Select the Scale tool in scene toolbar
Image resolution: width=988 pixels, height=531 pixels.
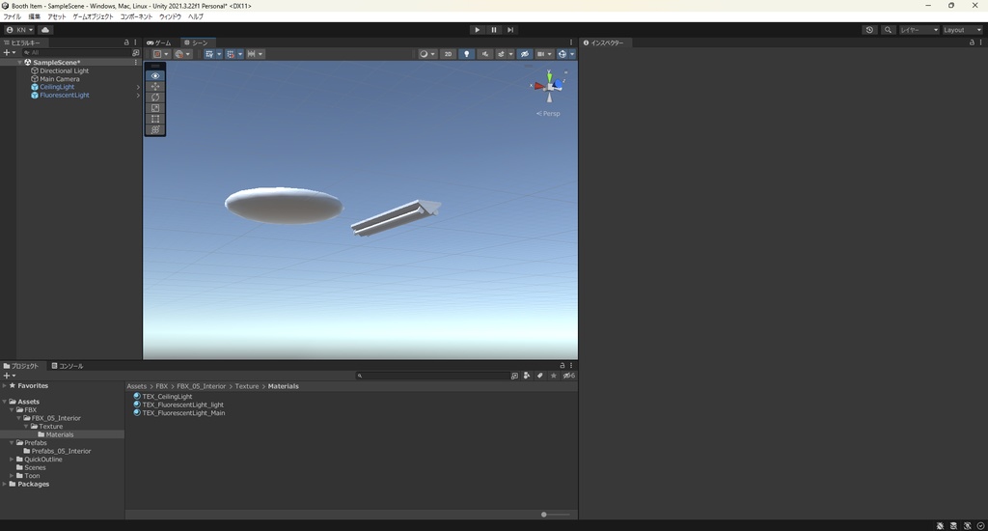point(155,108)
